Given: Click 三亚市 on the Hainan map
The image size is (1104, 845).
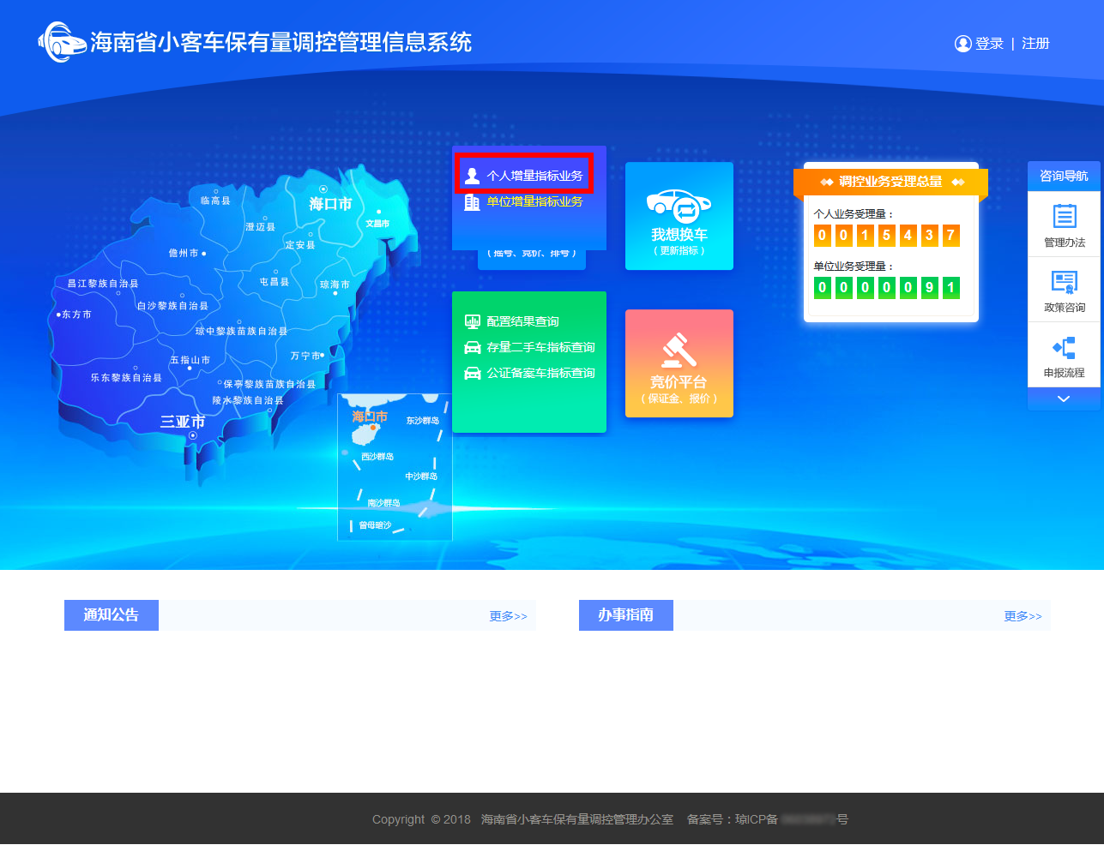Looking at the screenshot, I should pos(183,422).
